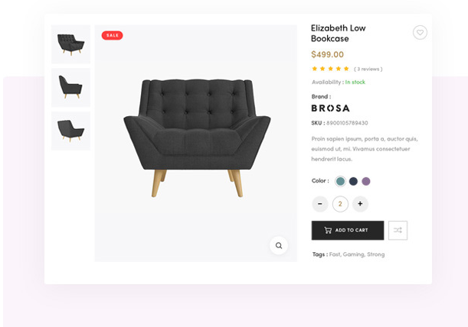Select the teal color swatch
This screenshot has width=468, height=327.
(x=340, y=181)
